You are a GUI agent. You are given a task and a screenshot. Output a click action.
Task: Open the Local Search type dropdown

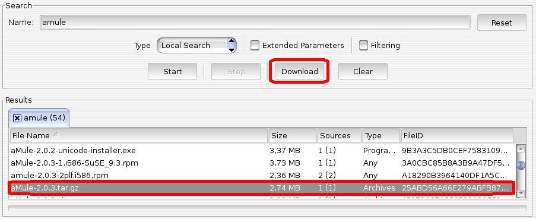point(196,46)
